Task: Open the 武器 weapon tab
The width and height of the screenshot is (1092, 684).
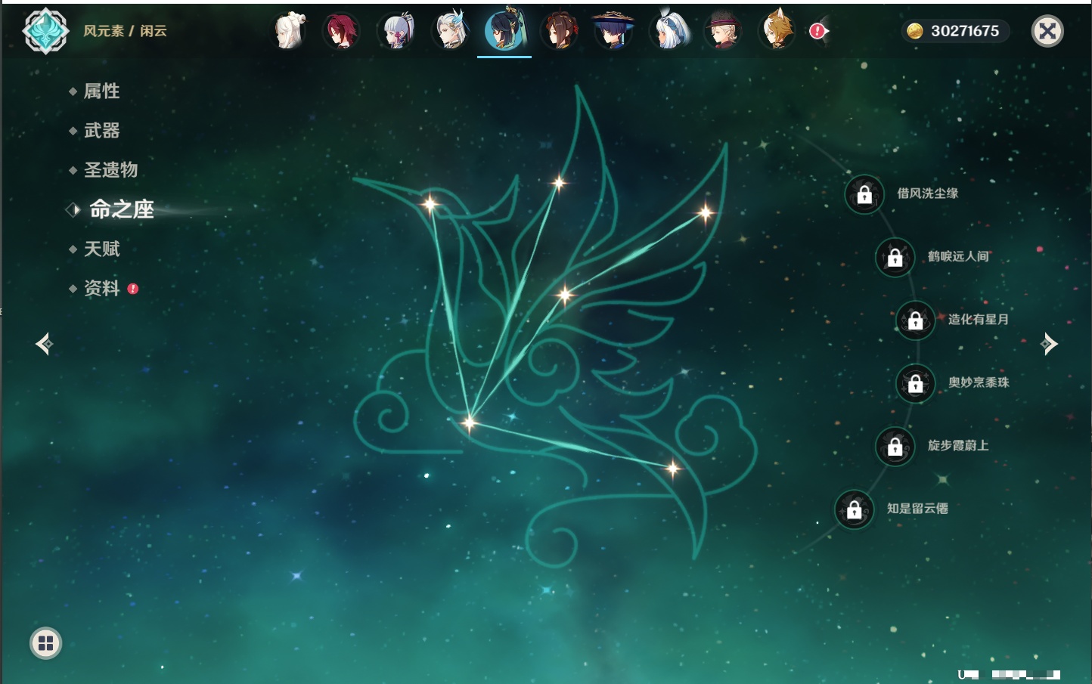Action: [101, 131]
